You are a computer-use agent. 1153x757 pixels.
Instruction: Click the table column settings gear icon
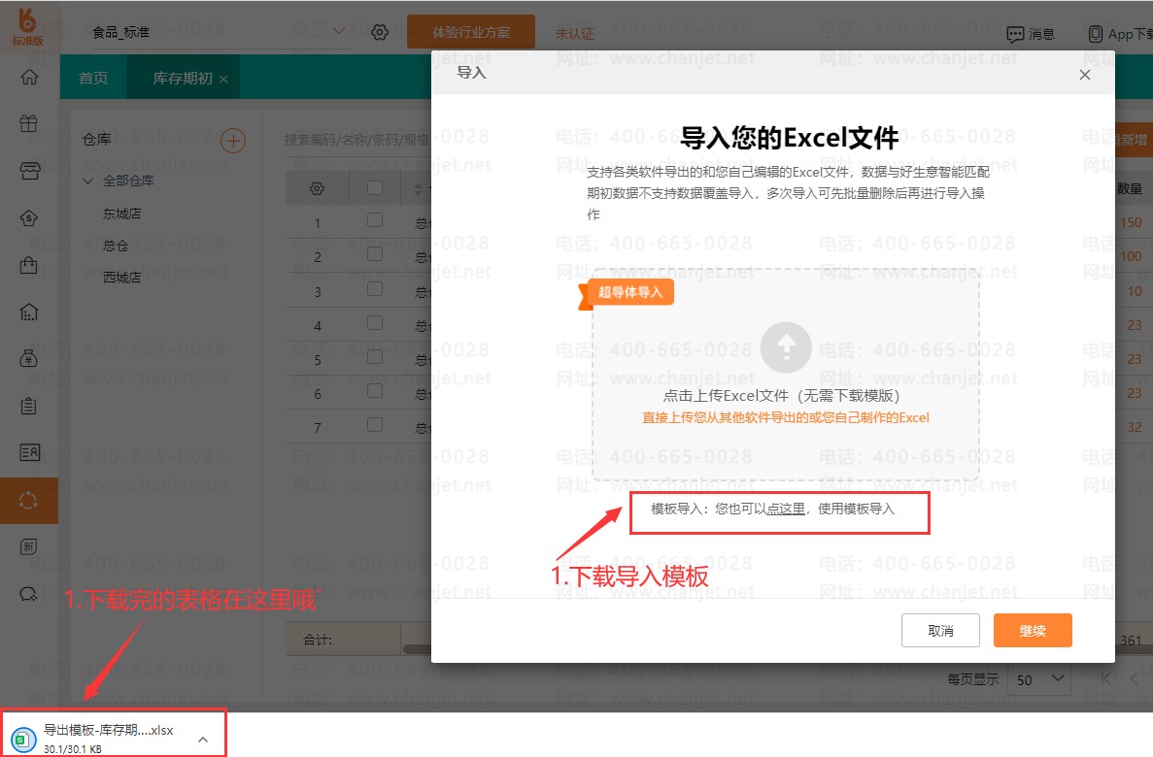pos(317,188)
